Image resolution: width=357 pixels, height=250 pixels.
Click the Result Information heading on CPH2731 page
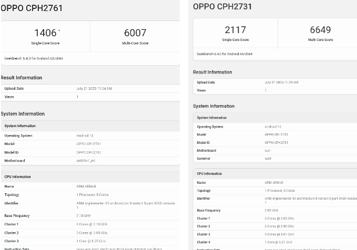[212, 72]
